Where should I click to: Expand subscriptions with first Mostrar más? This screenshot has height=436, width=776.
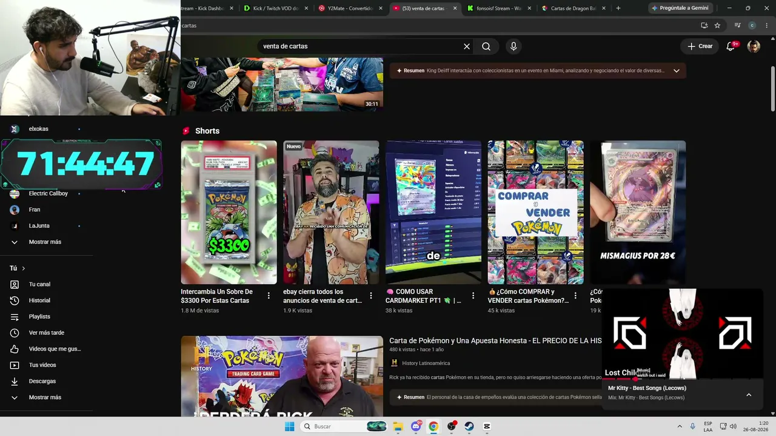coord(46,242)
